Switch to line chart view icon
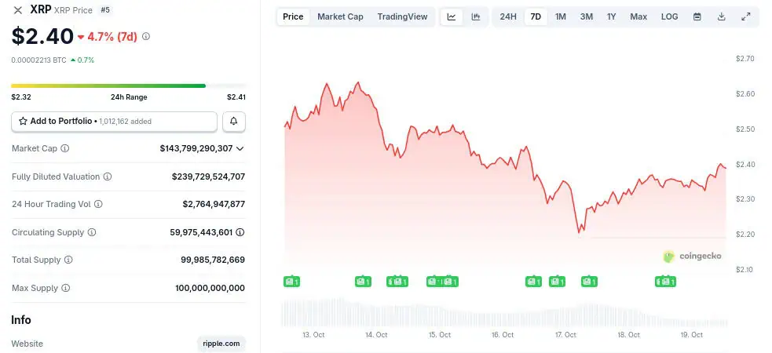Viewport: 772px width, 353px height. click(x=452, y=16)
